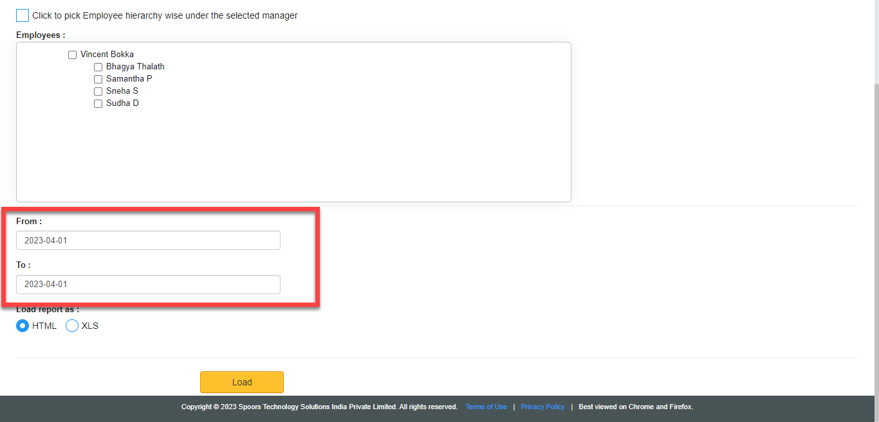Select the Samantha P checkbox
This screenshot has width=879, height=422.
coord(98,79)
